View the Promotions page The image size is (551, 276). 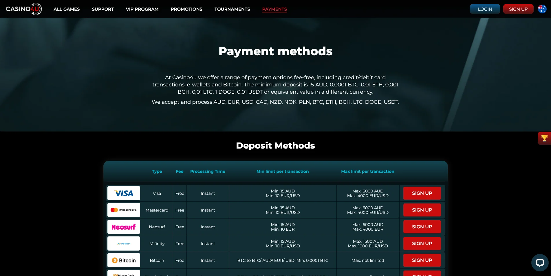click(x=186, y=9)
